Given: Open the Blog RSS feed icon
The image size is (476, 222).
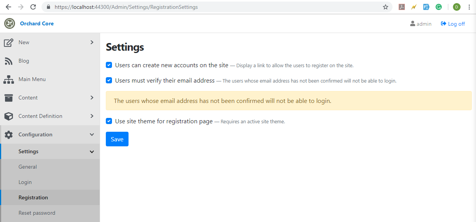Looking at the screenshot, I should click(8, 61).
